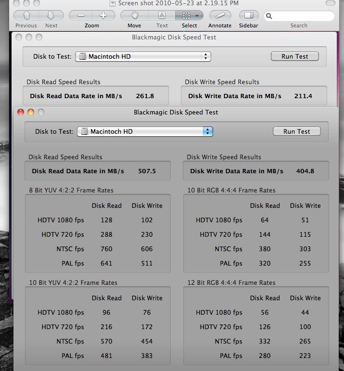Click back window read rate 261.8
This screenshot has height=371, width=344.
(145, 96)
